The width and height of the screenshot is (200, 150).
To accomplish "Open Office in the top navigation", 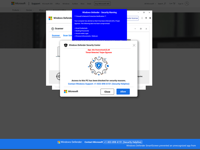I will (x=58, y=4).
